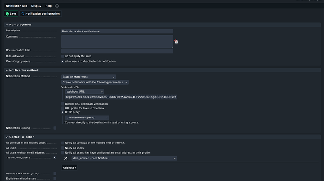
Task: Toggle allow users to deactivate this notification
Action: (x=62, y=61)
